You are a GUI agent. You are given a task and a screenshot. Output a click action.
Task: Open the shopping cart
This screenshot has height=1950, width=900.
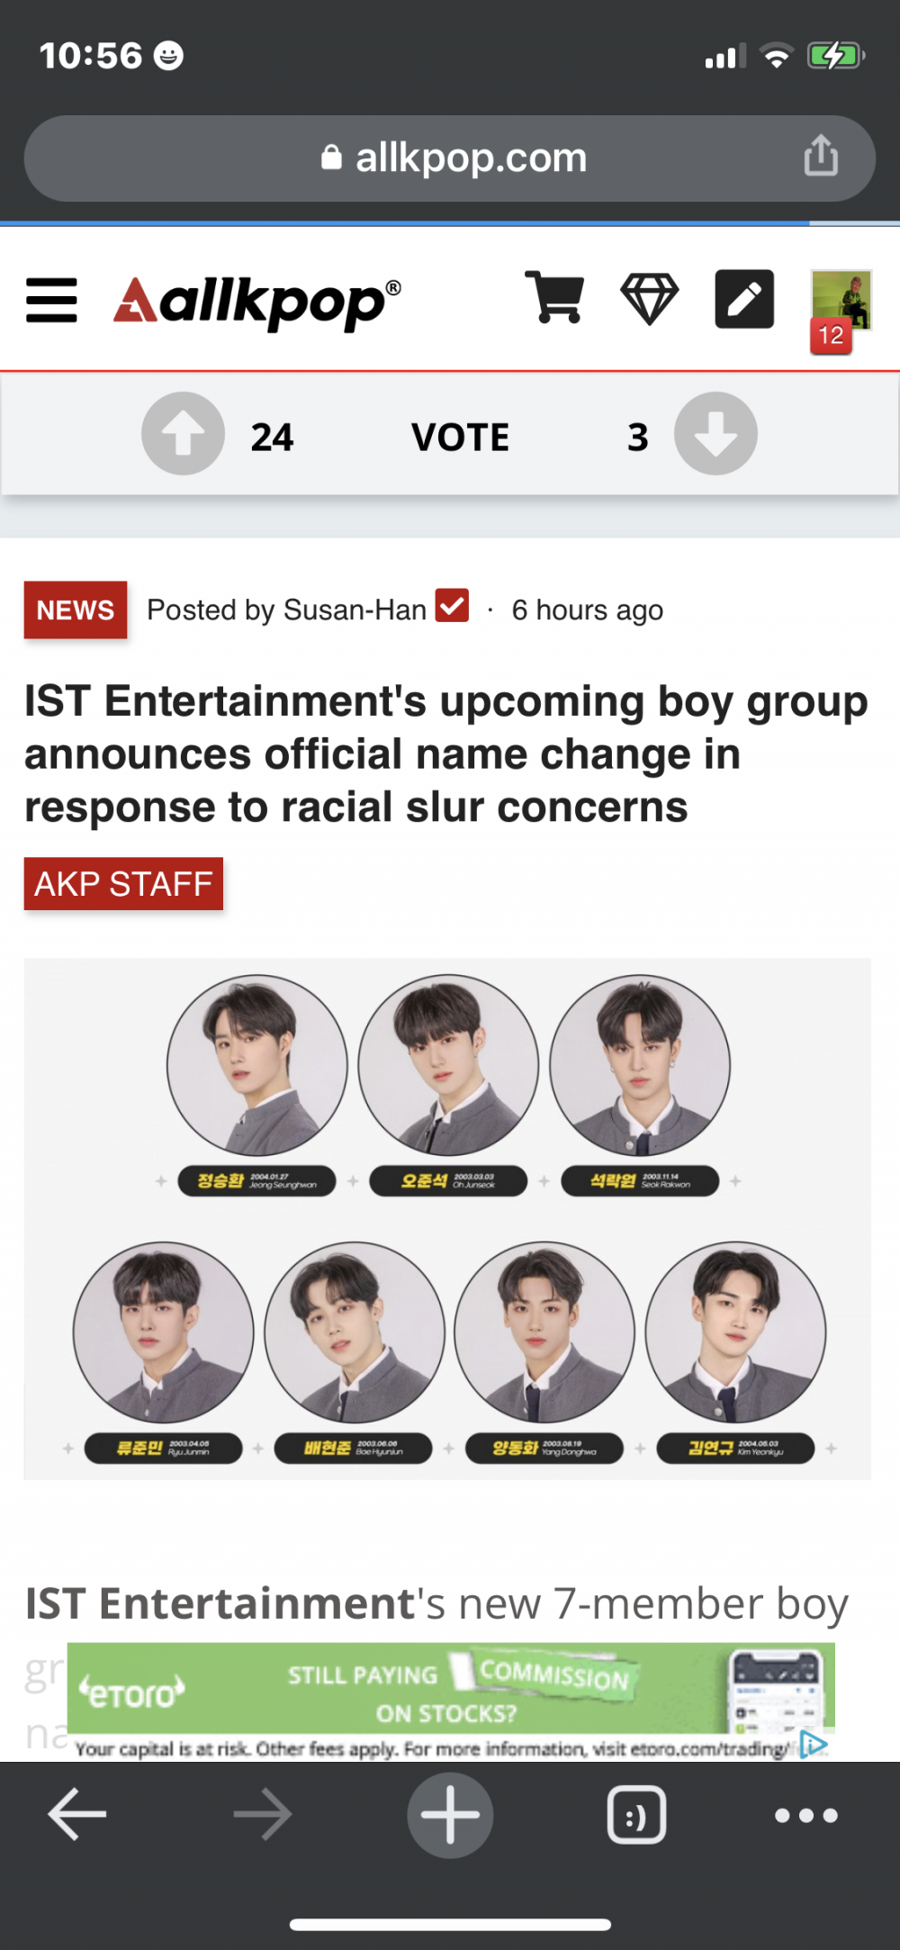(x=554, y=297)
